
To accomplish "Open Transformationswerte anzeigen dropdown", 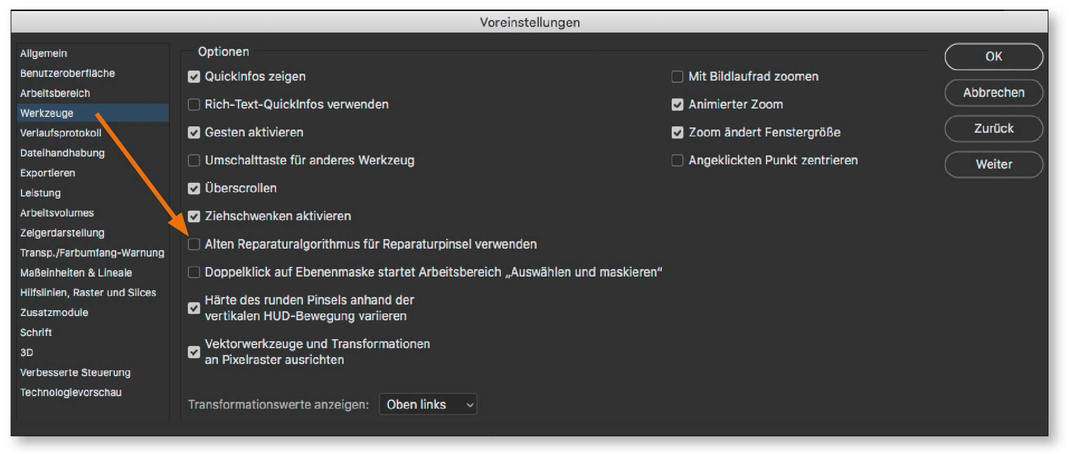I will click(x=427, y=404).
